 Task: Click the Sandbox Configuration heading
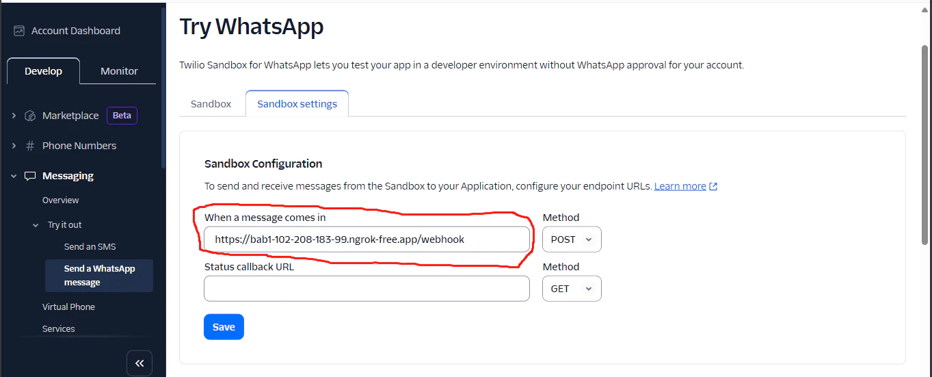coord(263,164)
